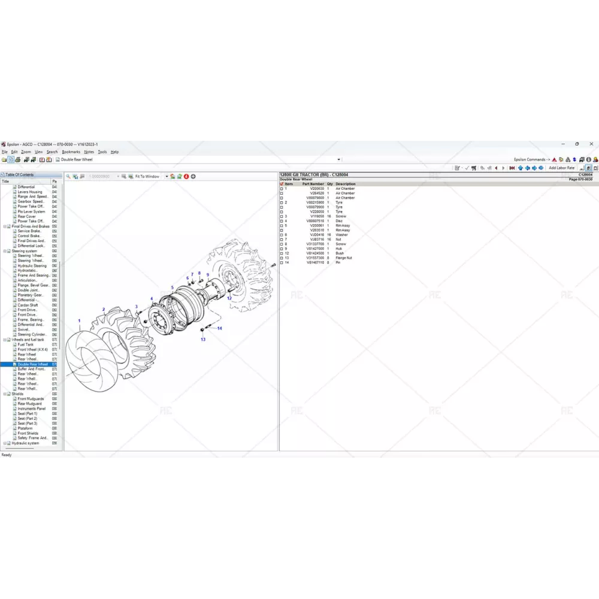Open the Double Rear Wheel page dropdown arrow
This screenshot has width=599, height=599.
(339, 160)
